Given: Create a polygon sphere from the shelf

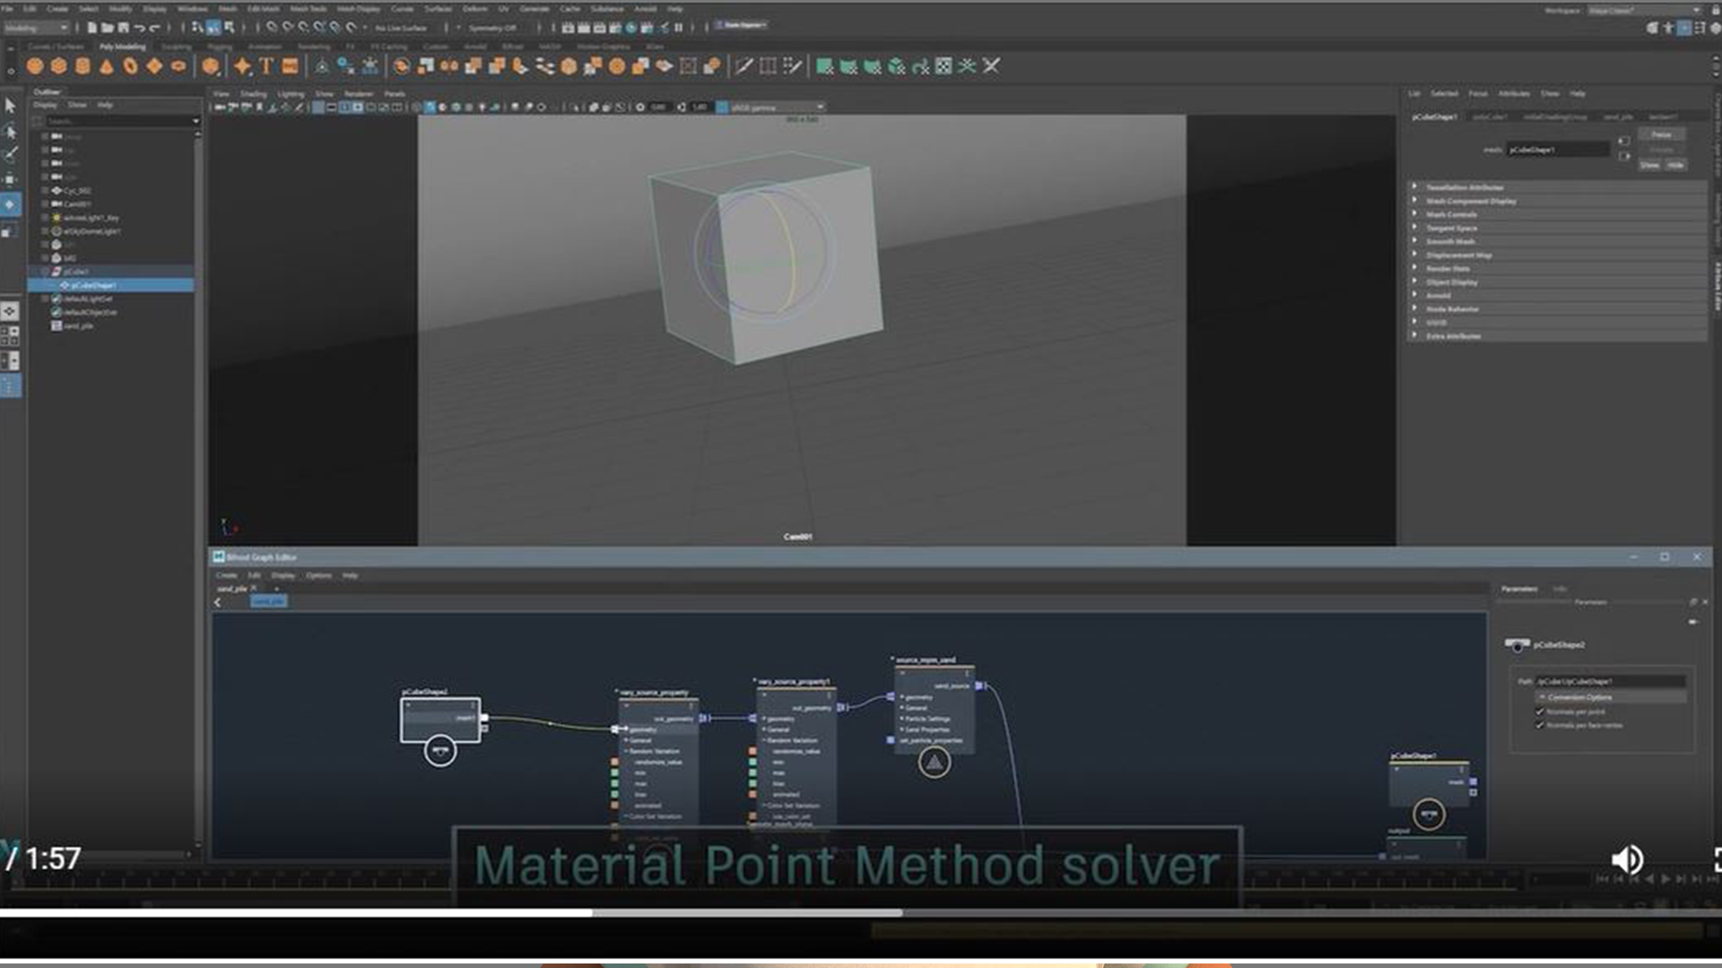Looking at the screenshot, I should coord(35,66).
